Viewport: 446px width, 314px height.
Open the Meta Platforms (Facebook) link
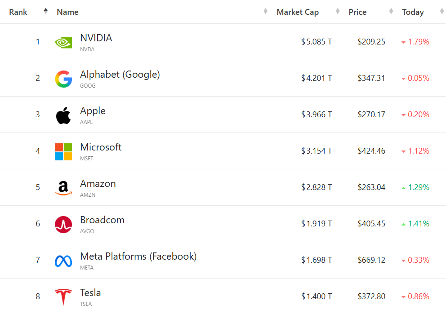pos(138,256)
